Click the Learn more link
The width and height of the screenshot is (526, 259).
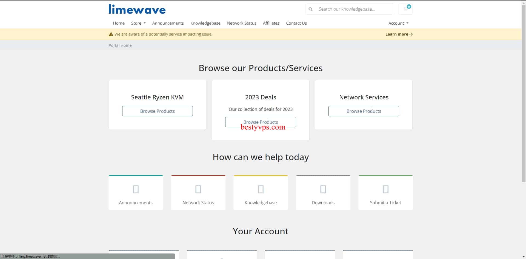pos(399,34)
